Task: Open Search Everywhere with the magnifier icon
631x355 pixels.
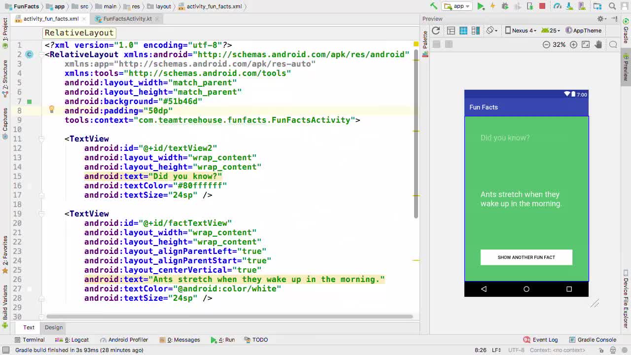Action: [x=612, y=6]
